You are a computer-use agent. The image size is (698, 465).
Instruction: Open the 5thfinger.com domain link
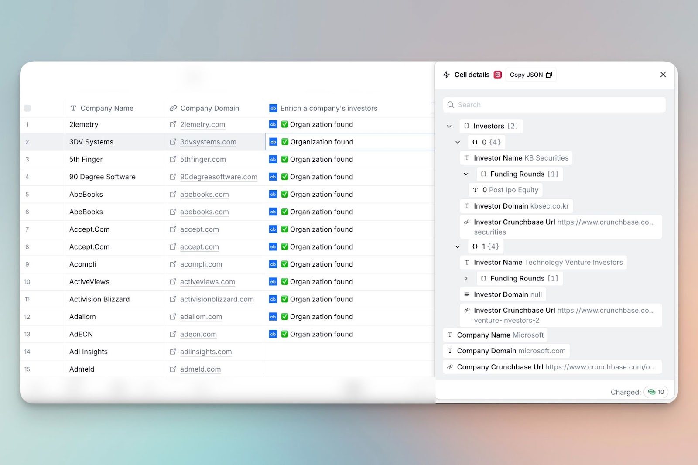click(203, 159)
